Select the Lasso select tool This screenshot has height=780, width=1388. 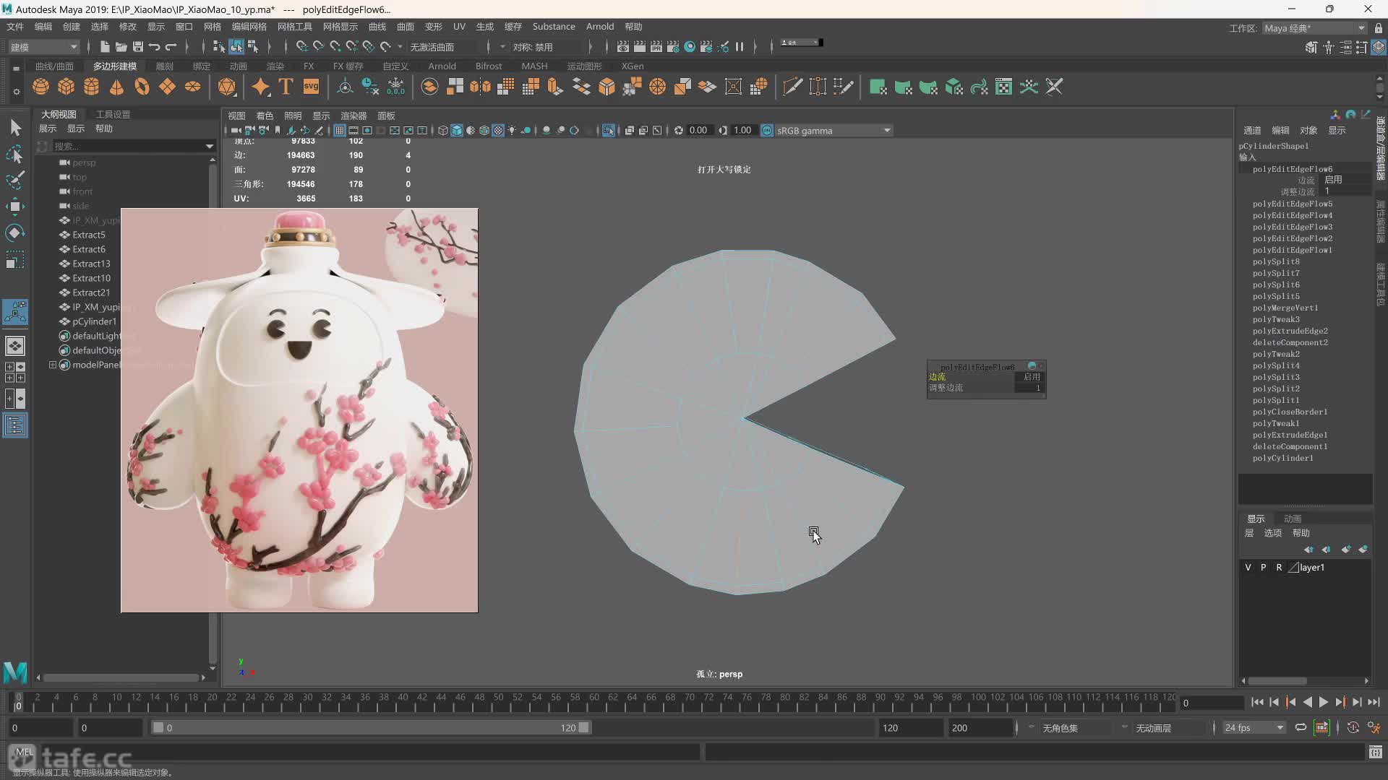[x=14, y=155]
